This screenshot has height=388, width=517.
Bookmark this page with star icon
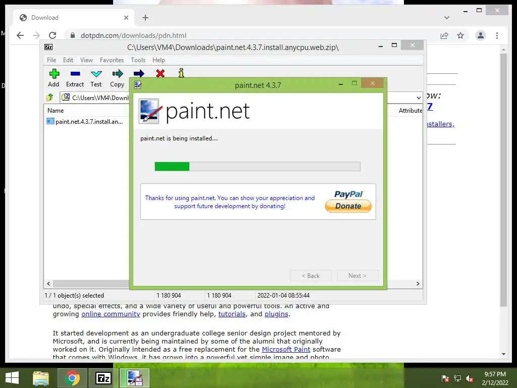click(460, 35)
